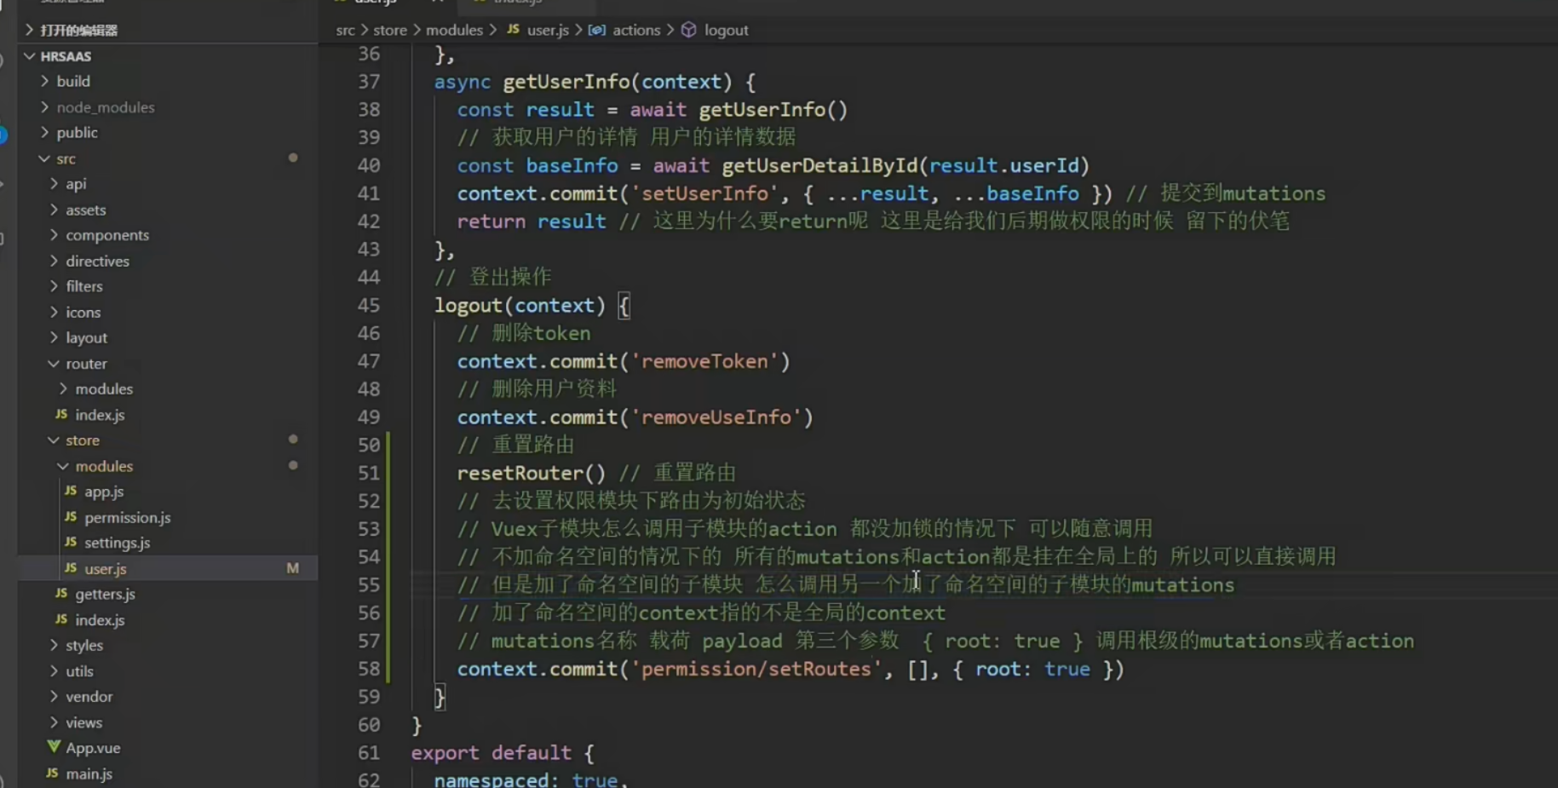The width and height of the screenshot is (1558, 788).
Task: Open App.vue file
Action: tap(93, 748)
